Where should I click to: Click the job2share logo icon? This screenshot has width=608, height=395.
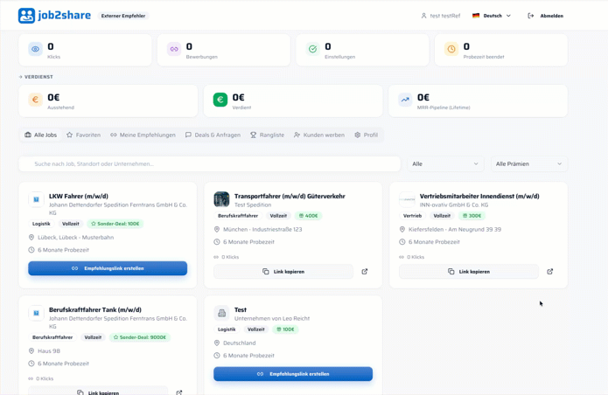pos(26,16)
